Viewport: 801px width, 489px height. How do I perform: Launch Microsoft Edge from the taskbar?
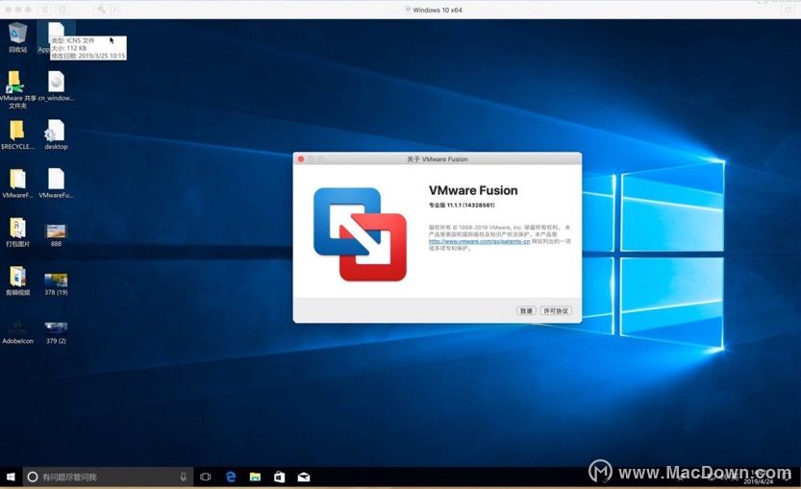[x=231, y=477]
